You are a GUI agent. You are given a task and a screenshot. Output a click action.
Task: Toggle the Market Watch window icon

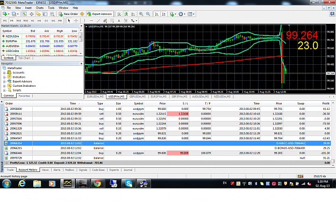pos(25,14)
